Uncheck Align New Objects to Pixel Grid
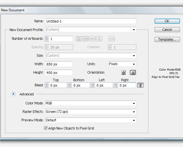 pyautogui.click(x=46, y=128)
